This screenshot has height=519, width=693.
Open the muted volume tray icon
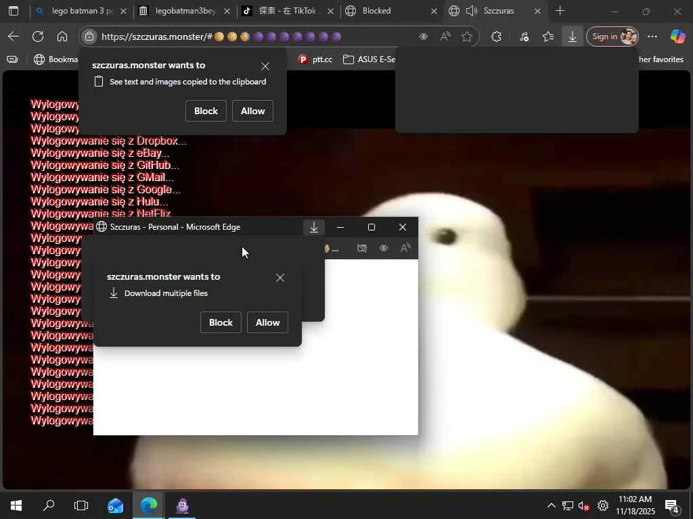584,505
